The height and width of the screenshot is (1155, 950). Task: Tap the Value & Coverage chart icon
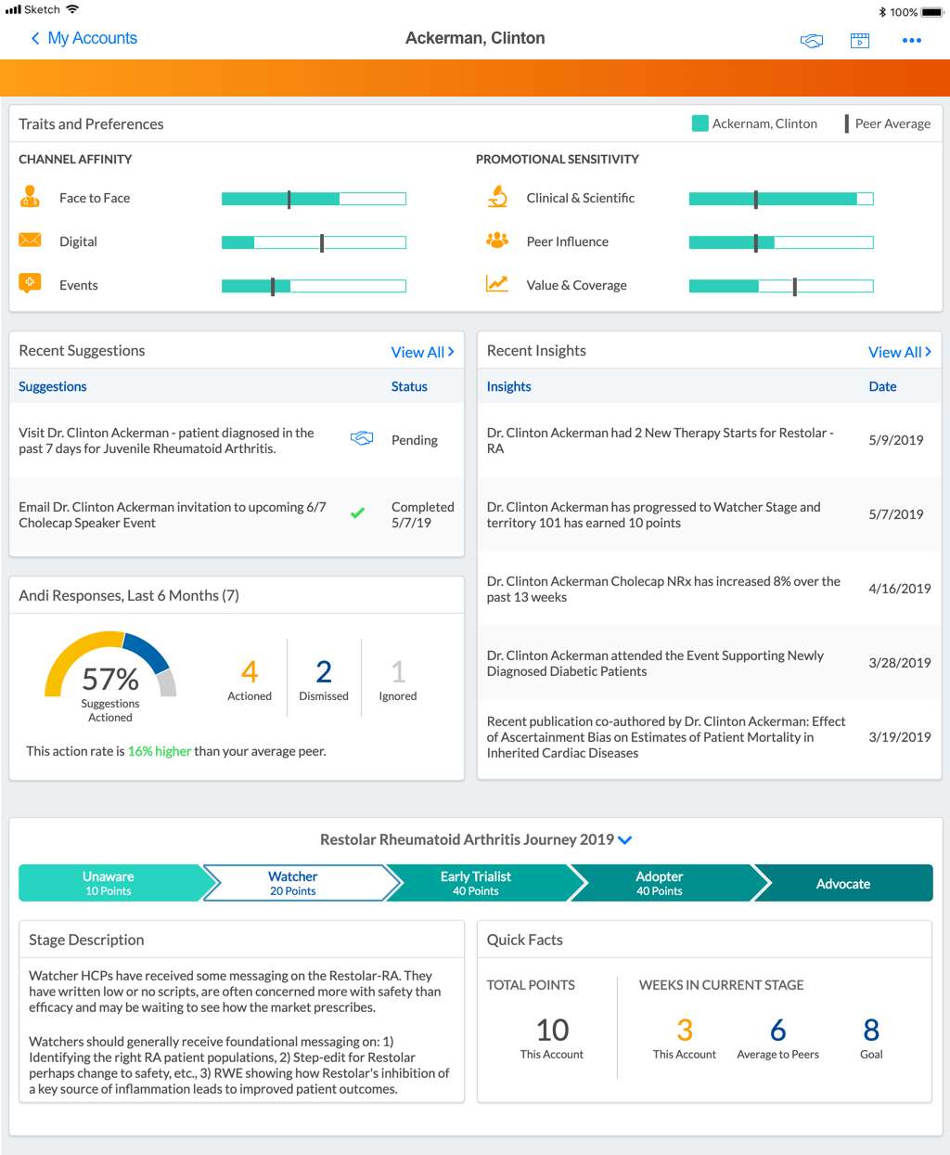(x=497, y=284)
